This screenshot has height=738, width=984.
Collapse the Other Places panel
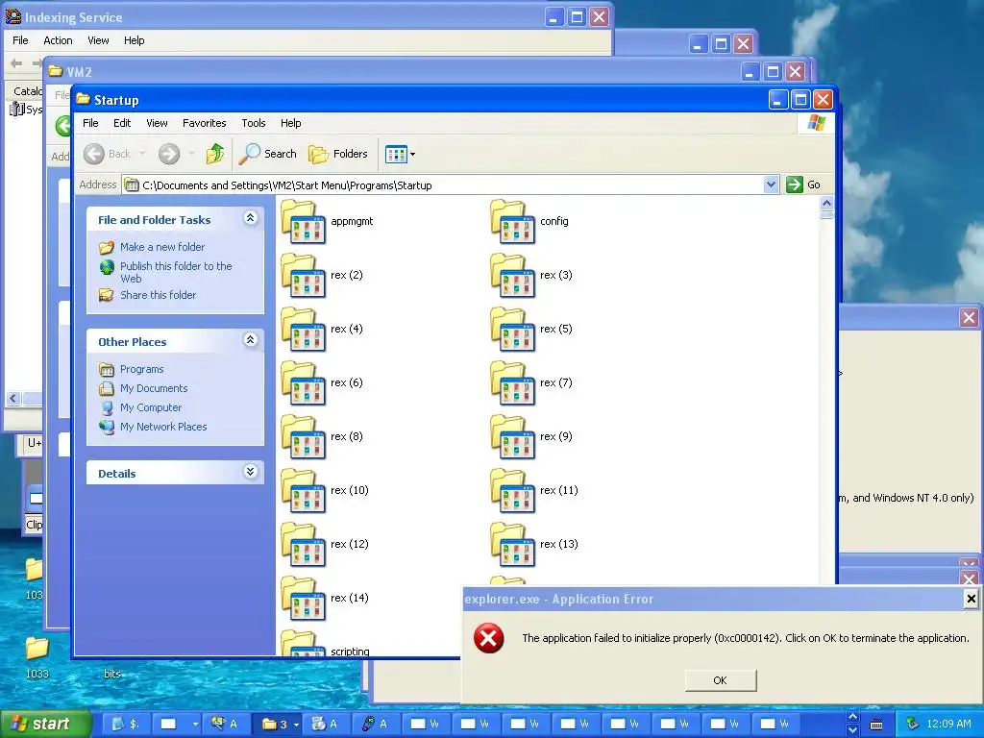[251, 340]
